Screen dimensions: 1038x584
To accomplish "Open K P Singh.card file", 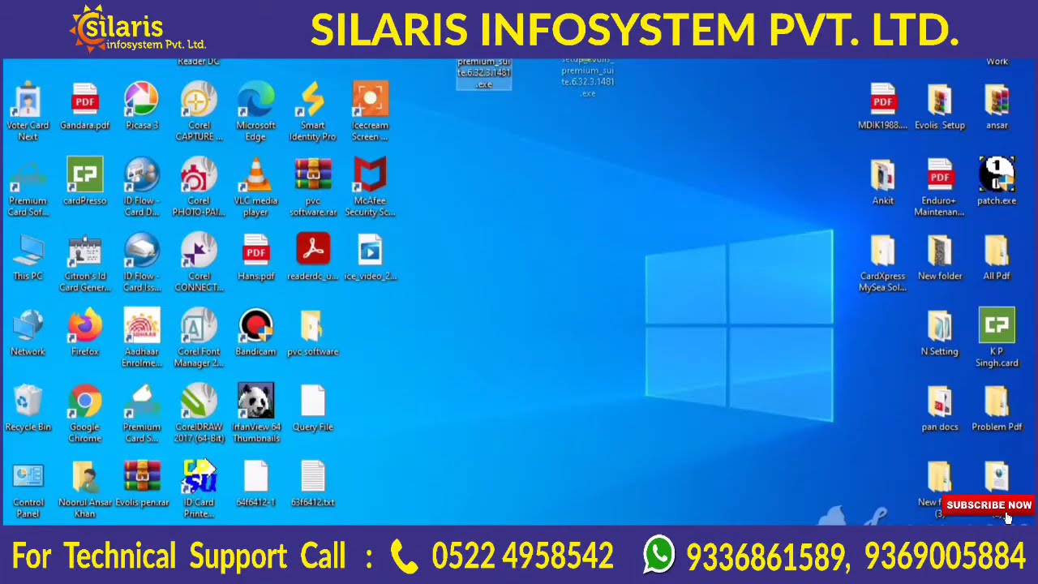I will 997,337.
